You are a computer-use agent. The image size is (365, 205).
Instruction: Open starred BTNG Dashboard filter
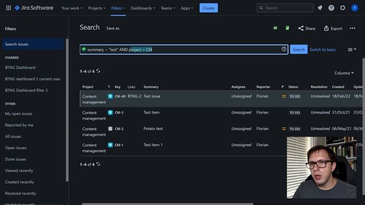point(21,68)
